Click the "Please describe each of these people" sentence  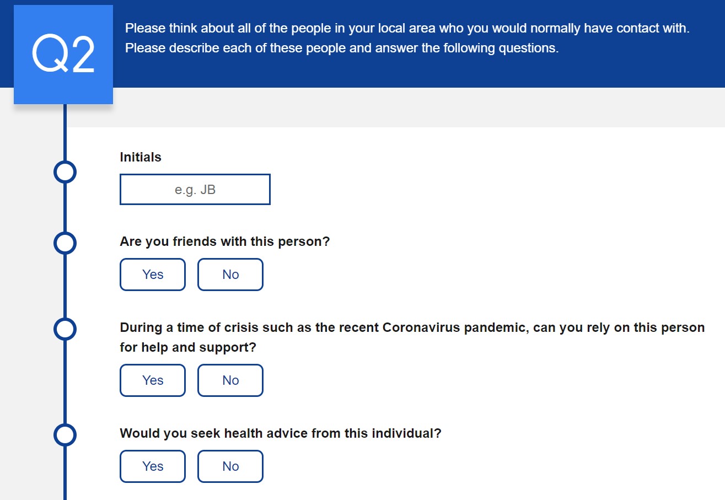coord(342,49)
